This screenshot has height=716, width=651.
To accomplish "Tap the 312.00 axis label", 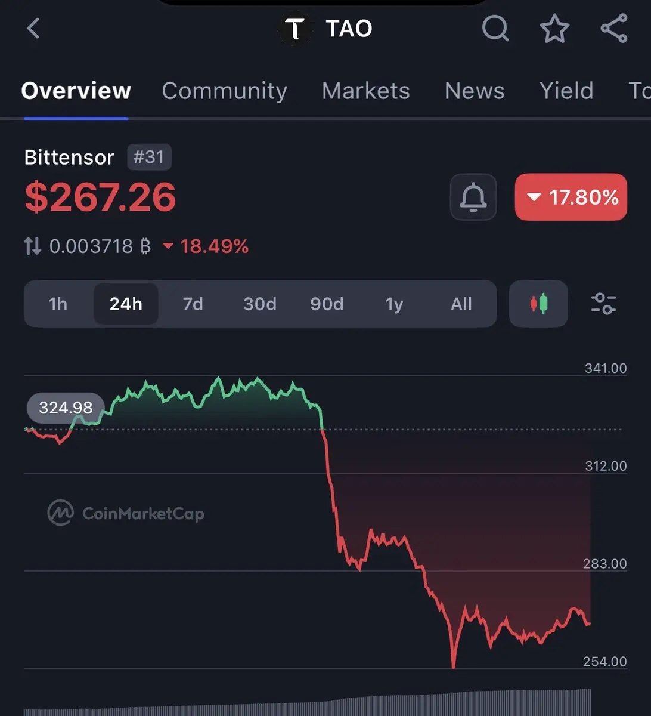I will (x=606, y=466).
